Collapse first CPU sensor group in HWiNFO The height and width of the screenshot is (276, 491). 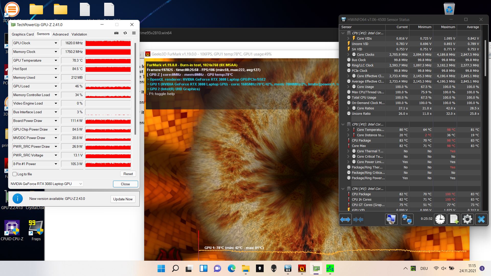pyautogui.click(x=343, y=33)
